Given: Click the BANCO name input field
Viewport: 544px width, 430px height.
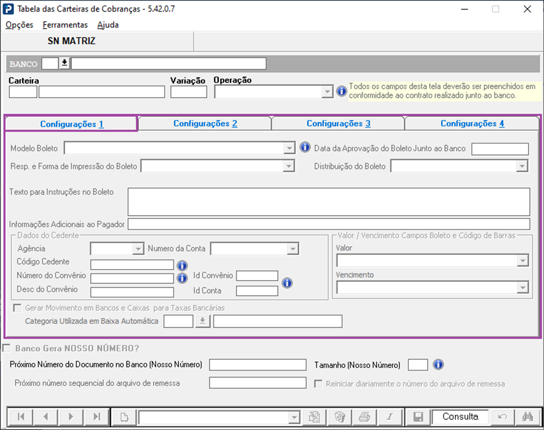Looking at the screenshot, I should click(x=168, y=63).
